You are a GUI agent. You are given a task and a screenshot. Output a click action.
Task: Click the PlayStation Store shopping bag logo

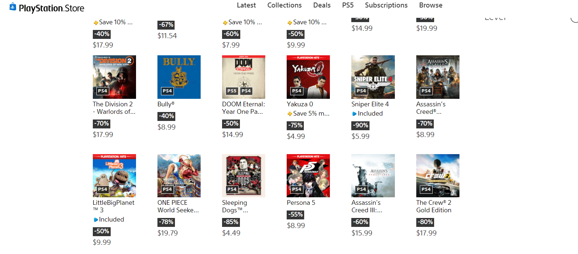coord(13,7)
